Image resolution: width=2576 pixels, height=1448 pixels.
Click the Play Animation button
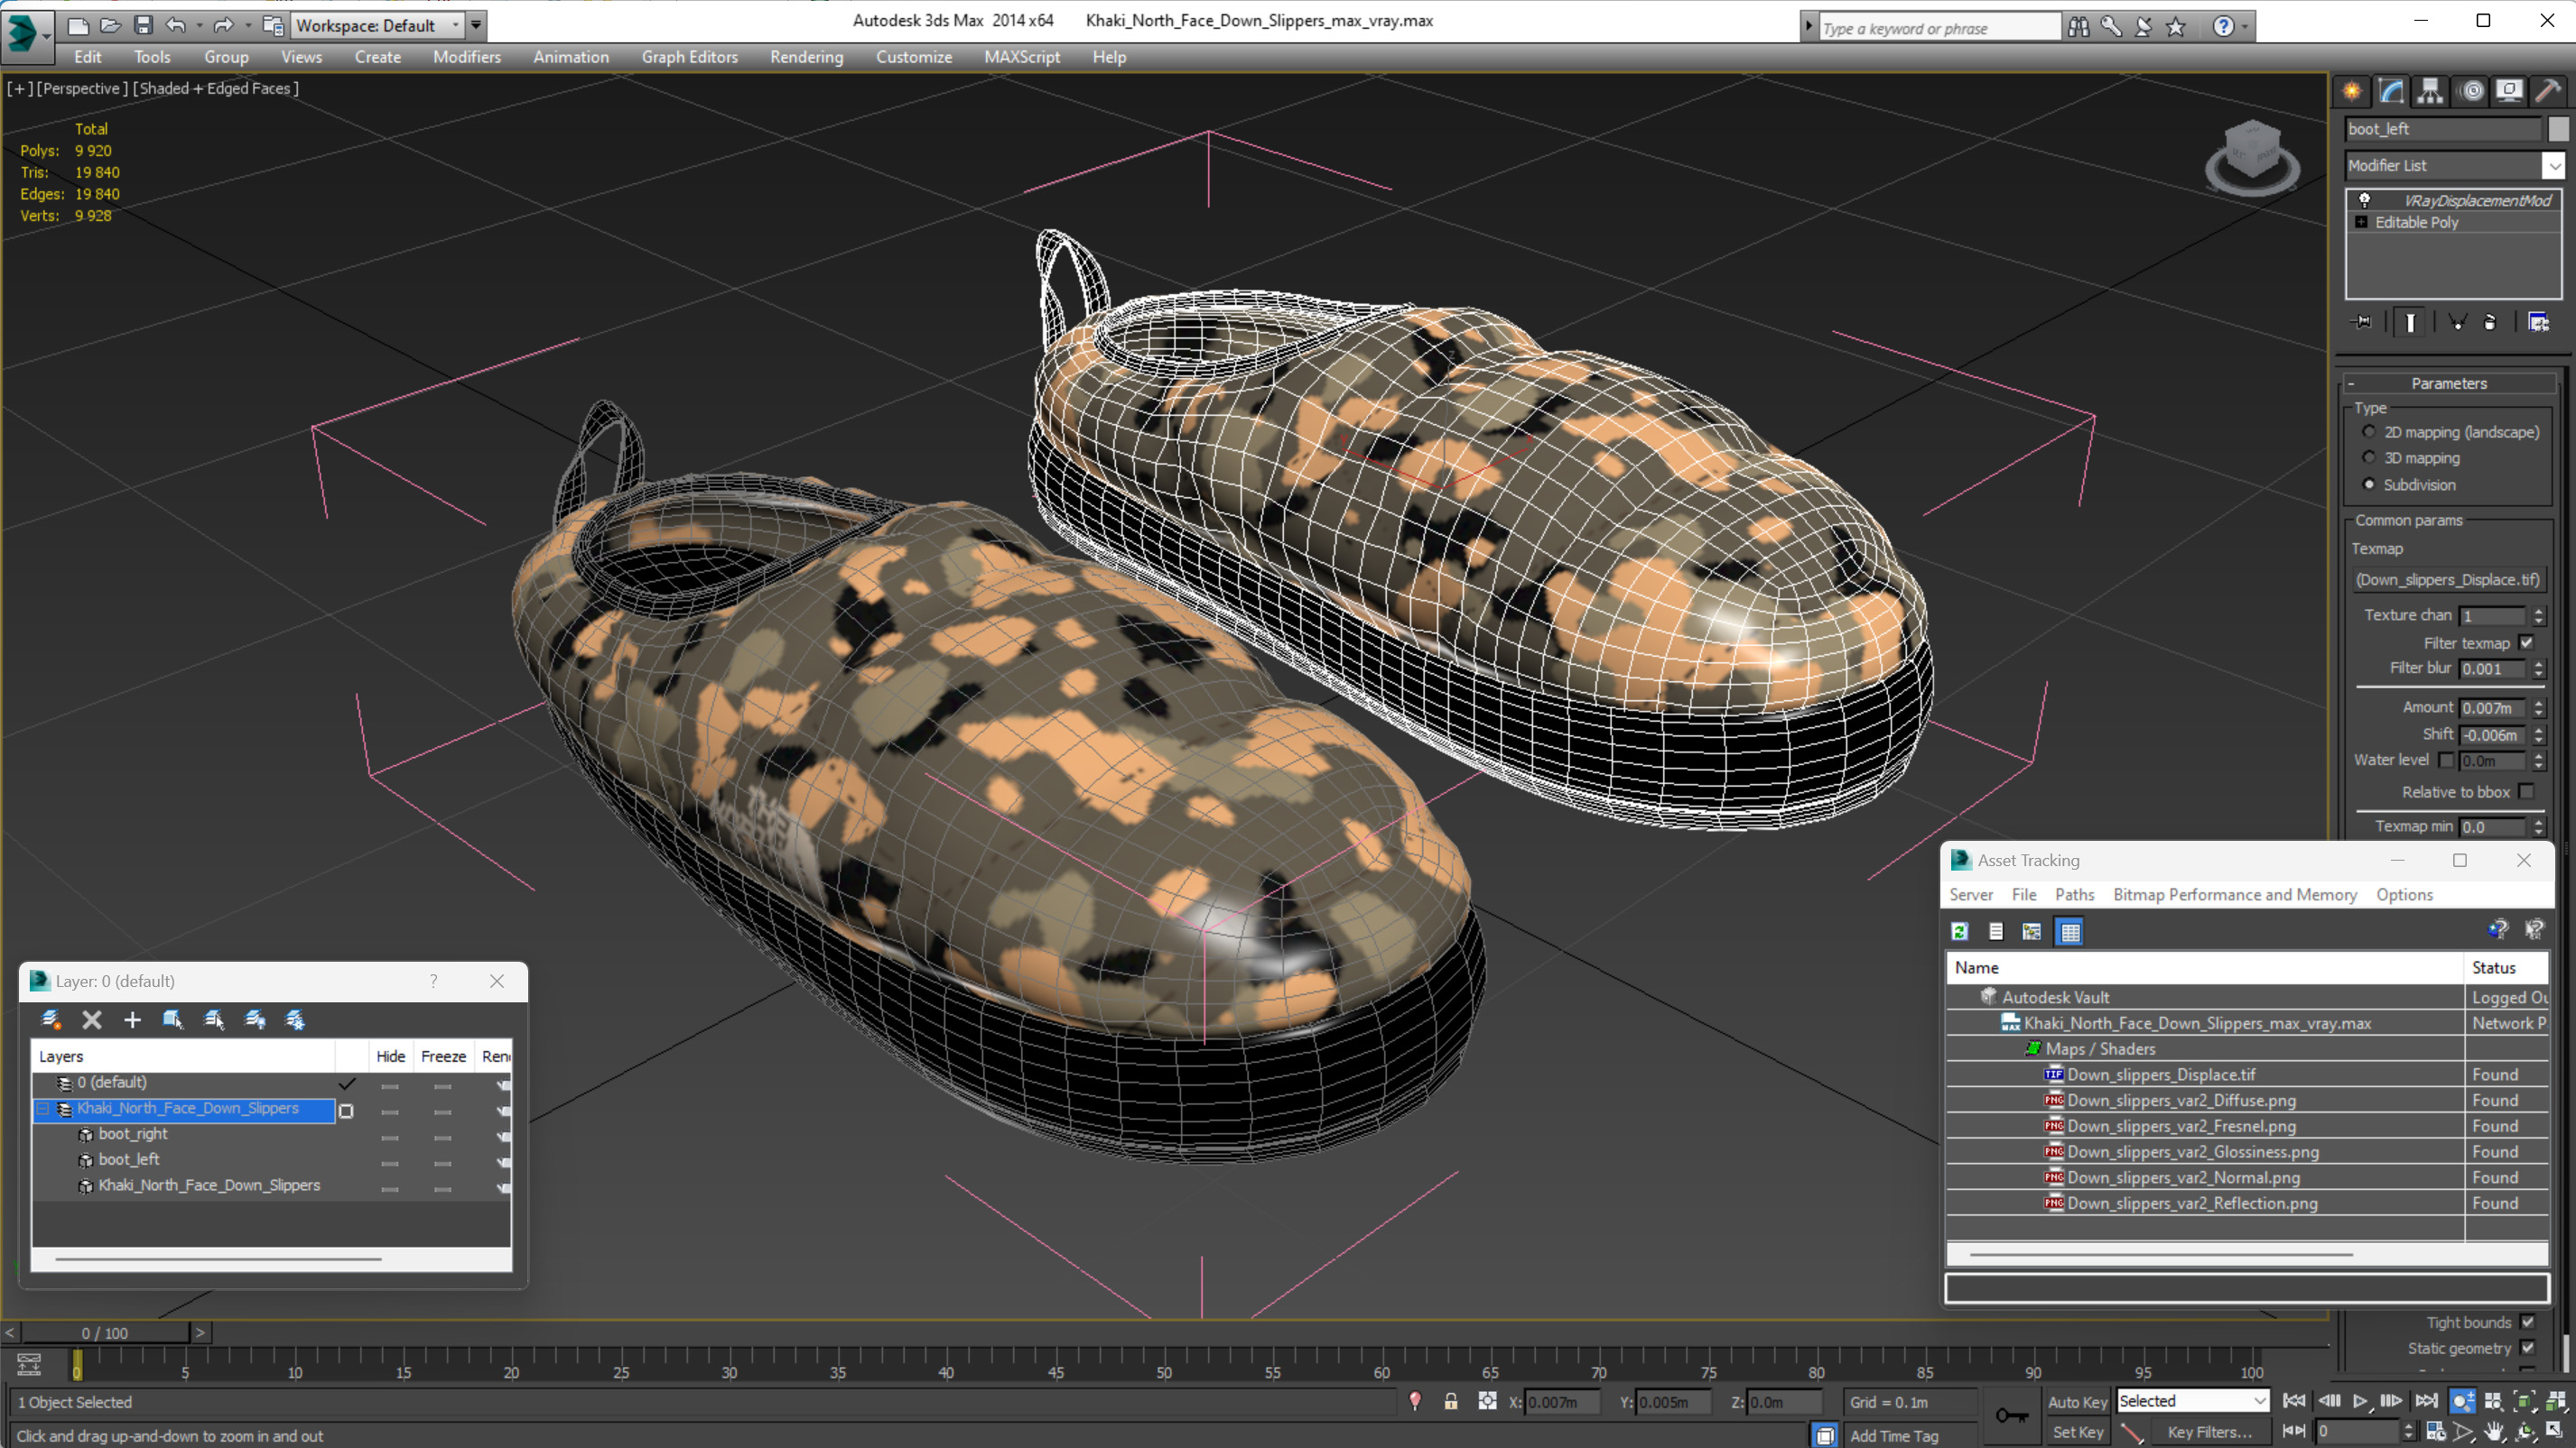click(x=2360, y=1401)
